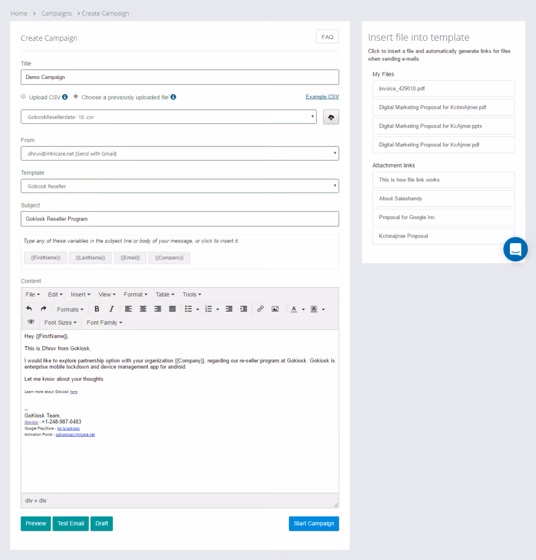This screenshot has height=560, width=536.
Task: Go to Home breadcrumb
Action: tap(19, 13)
